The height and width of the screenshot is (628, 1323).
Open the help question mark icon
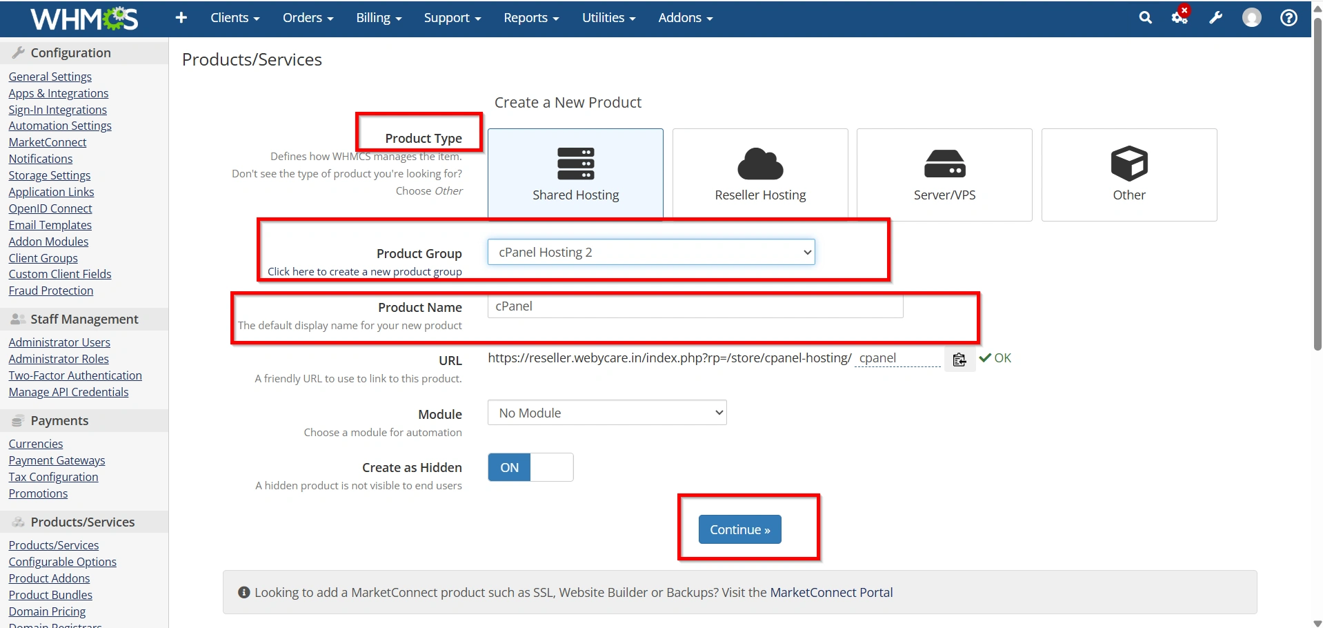(x=1289, y=18)
